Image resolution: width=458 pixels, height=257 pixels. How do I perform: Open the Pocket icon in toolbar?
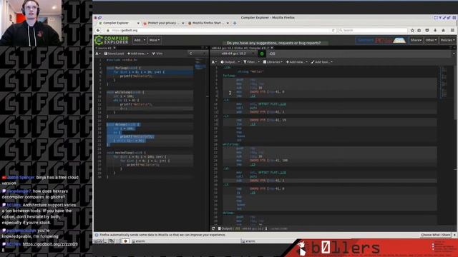tap(427, 30)
